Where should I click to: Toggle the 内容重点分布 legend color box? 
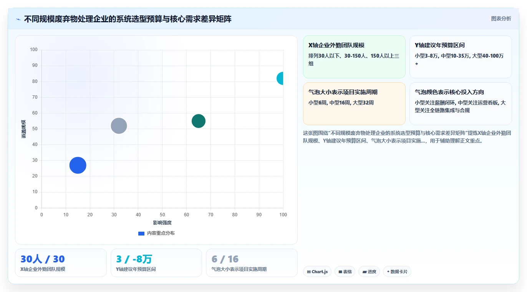coord(141,233)
